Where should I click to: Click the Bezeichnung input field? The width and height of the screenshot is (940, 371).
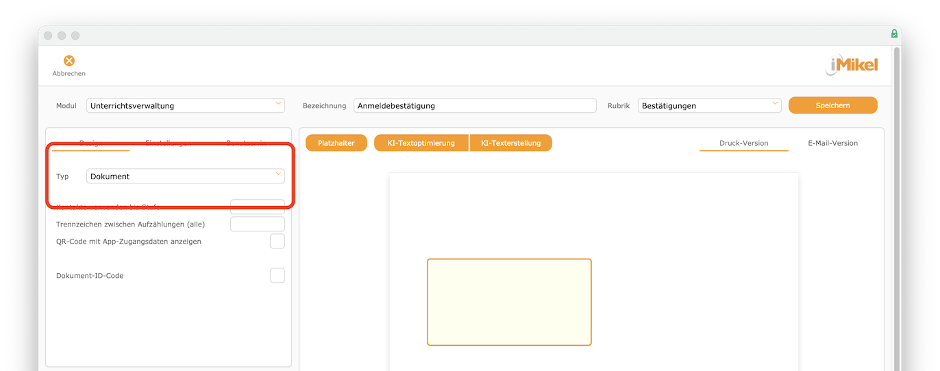(475, 105)
